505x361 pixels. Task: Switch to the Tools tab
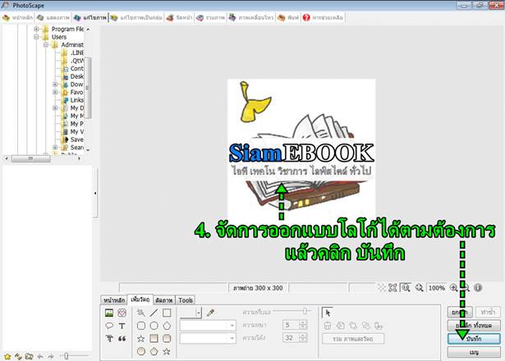coord(186,300)
